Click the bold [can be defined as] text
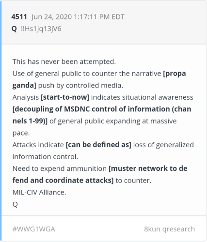207x242 pixels. (98, 145)
